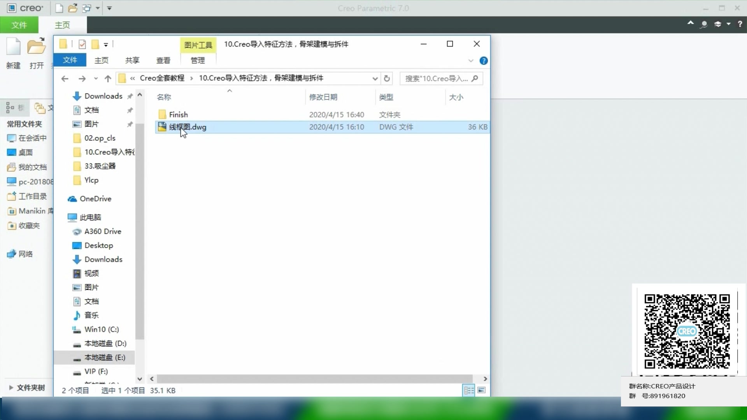Go up one folder level arrow
Viewport: 747px width, 420px height.
point(108,79)
